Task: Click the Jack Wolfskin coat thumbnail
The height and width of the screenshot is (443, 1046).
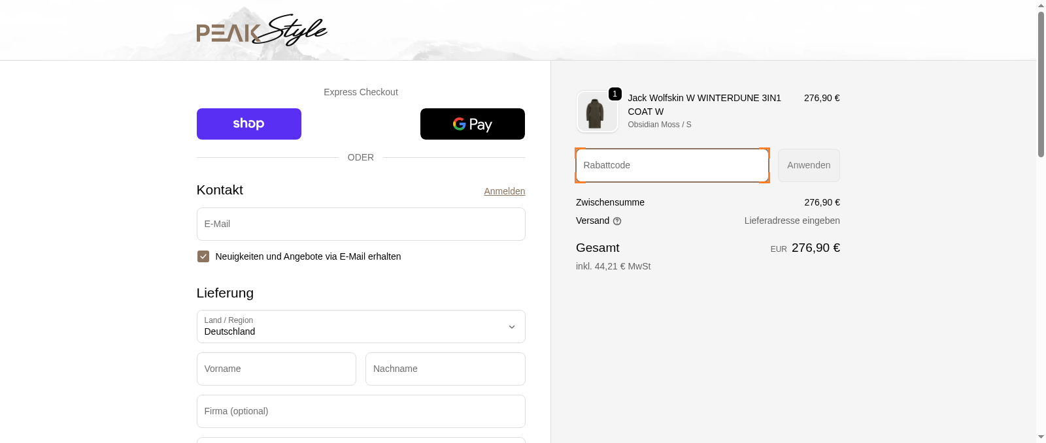Action: [597, 112]
